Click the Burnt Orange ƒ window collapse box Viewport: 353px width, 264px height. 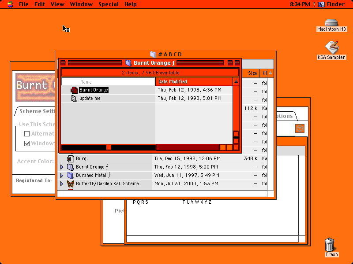pos(237,62)
